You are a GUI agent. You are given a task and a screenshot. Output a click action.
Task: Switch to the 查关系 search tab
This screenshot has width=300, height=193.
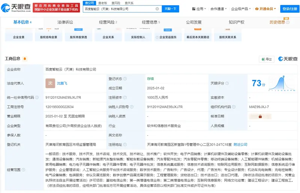point(129,3)
